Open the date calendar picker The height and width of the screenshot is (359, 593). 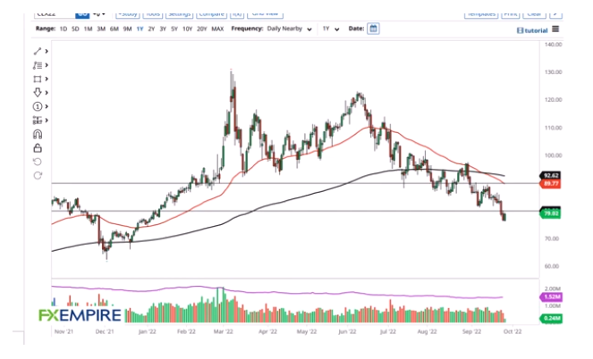(373, 29)
